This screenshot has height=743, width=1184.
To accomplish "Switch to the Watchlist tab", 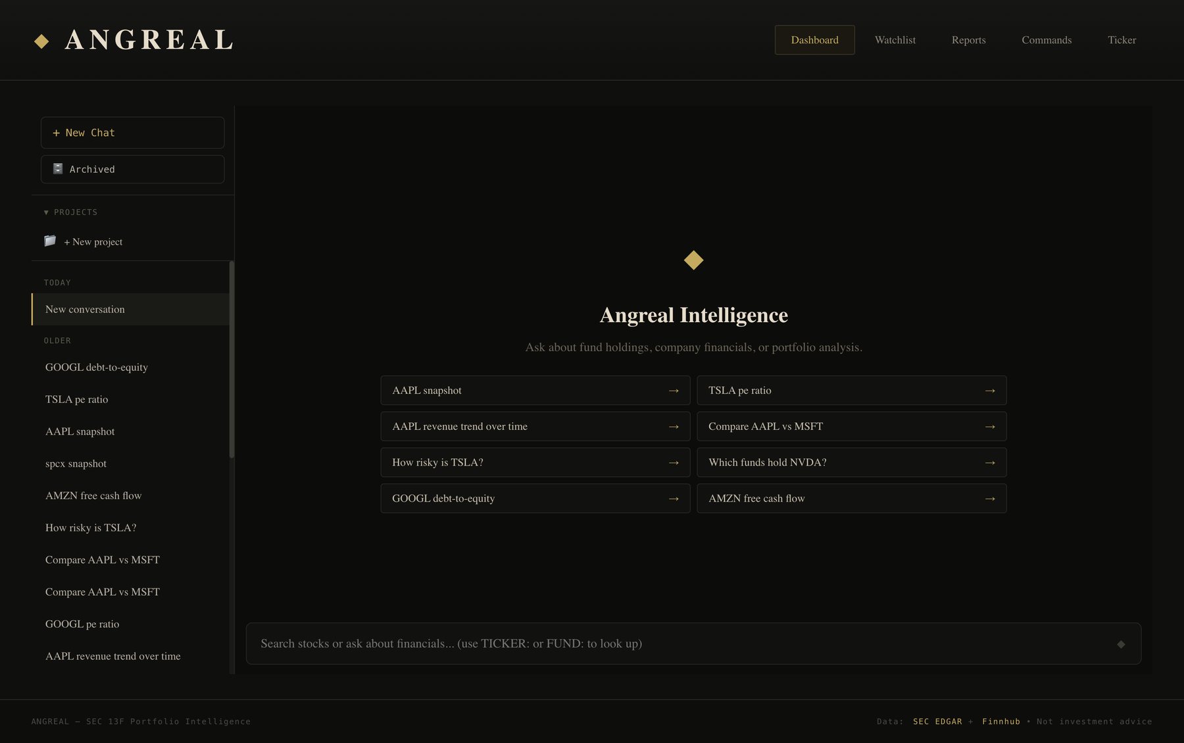I will tap(895, 40).
